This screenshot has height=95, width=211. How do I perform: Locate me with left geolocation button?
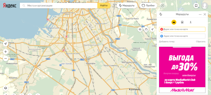[6, 44]
